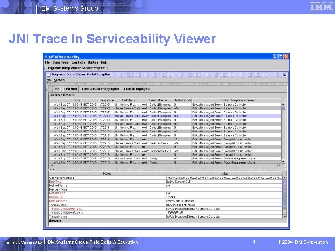335x251 pixels.
Task: Select the RequestType row in detail table
Action: 166,189
